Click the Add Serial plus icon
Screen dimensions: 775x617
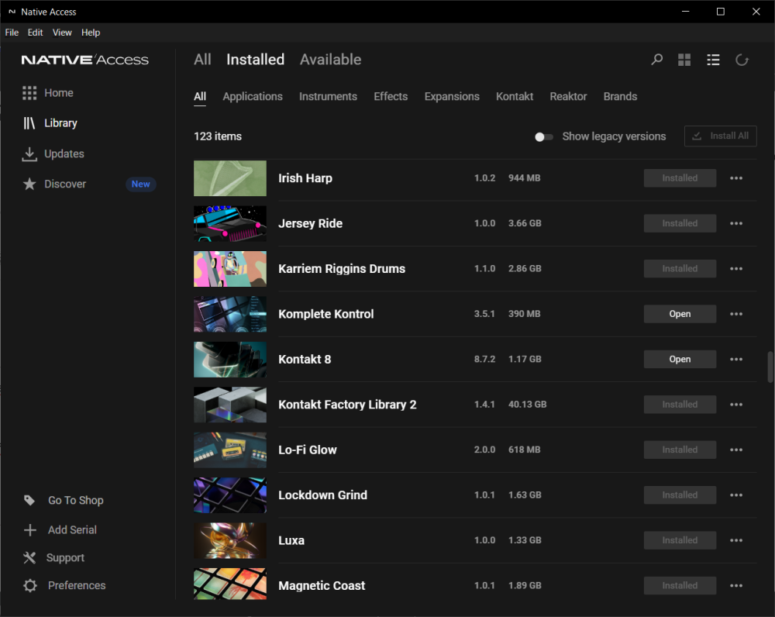(29, 530)
